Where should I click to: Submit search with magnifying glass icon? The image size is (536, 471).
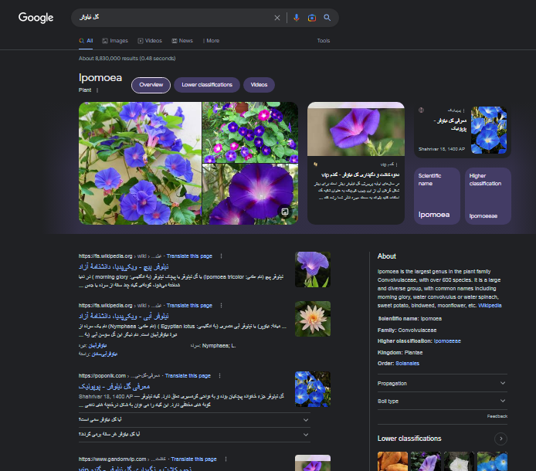pyautogui.click(x=327, y=18)
